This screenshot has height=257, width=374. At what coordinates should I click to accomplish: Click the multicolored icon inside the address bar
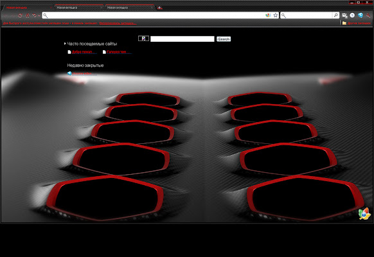pos(268,15)
